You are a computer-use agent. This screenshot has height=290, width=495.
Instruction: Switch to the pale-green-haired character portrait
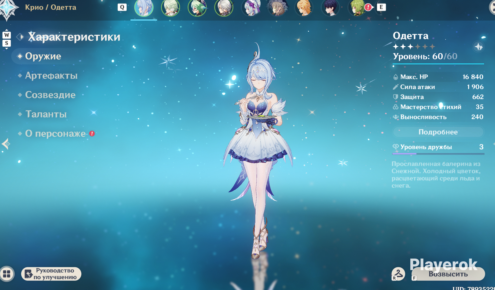pyautogui.click(x=170, y=8)
